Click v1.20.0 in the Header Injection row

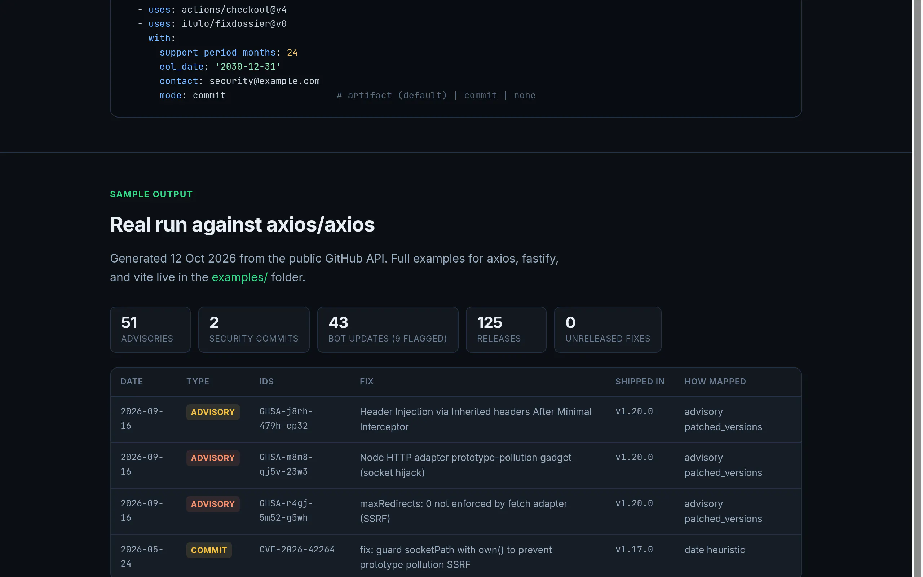(634, 411)
